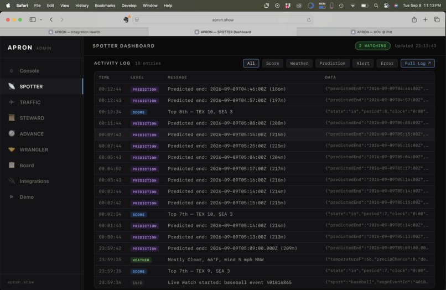The image size is (446, 290).
Task: Open the Demo play icon
Action: coord(12,196)
